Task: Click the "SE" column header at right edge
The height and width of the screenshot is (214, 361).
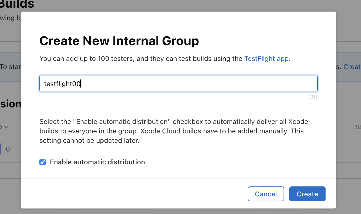Action: (x=358, y=127)
